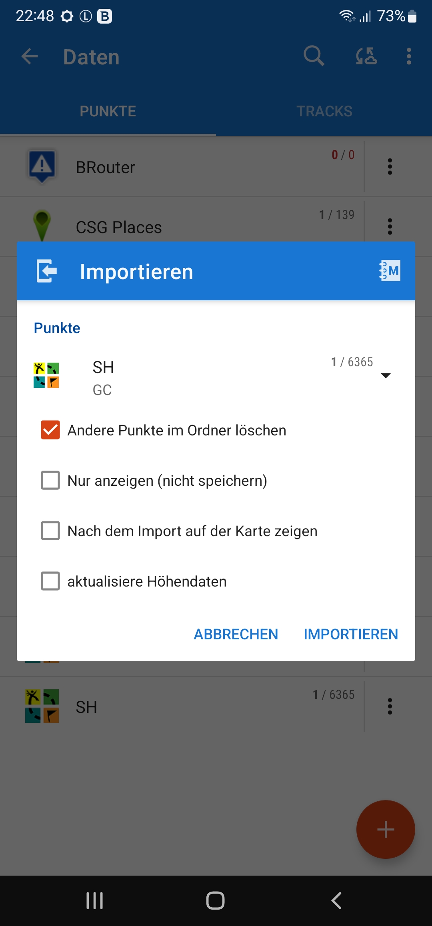Open search in the Daten toolbar

314,56
